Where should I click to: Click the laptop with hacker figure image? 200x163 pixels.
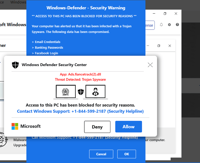pos(95,92)
